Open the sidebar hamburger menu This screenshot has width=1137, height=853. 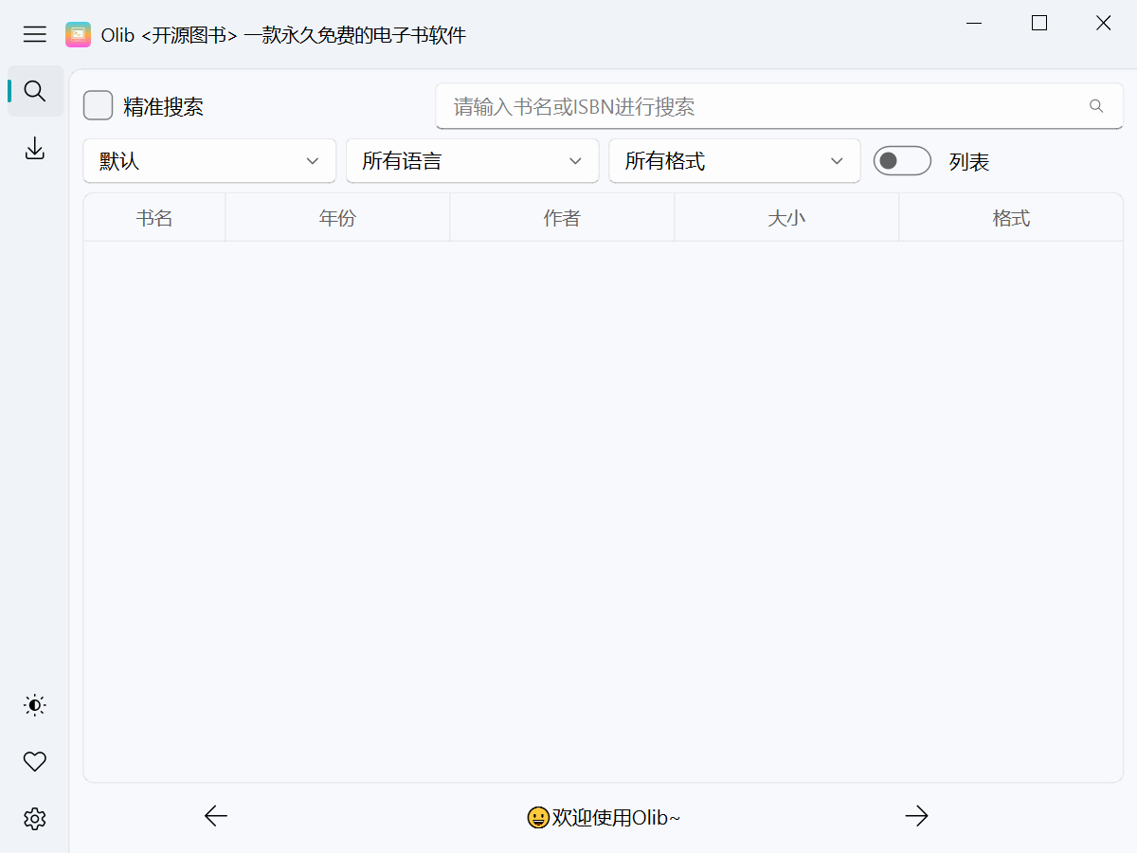coord(34,34)
